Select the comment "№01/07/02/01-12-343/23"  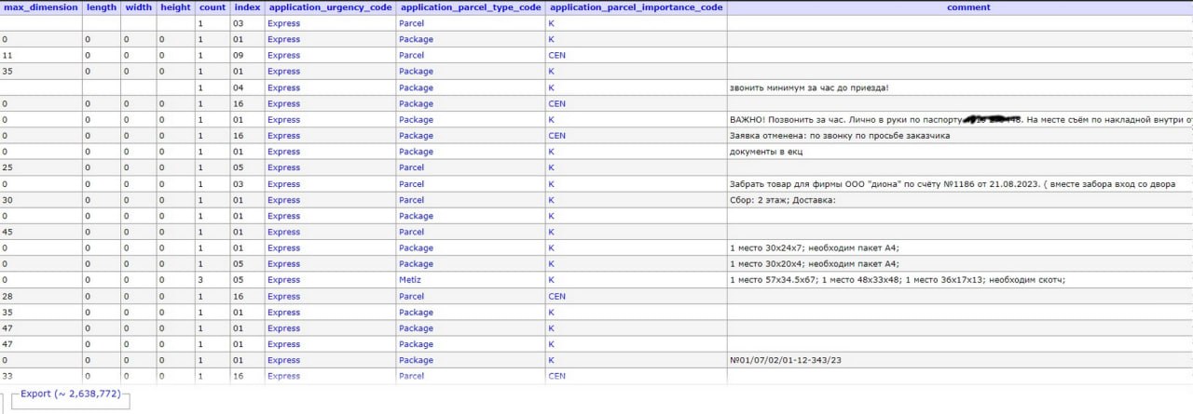coord(788,360)
